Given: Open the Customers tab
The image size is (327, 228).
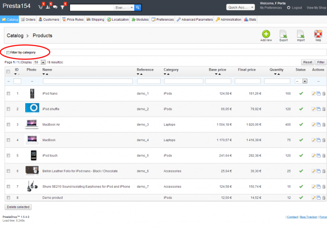Looking at the screenshot, I should coord(49,20).
